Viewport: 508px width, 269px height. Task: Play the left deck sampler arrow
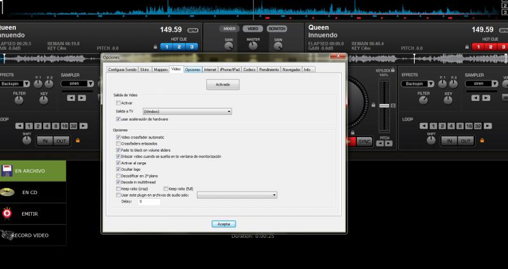[81, 98]
